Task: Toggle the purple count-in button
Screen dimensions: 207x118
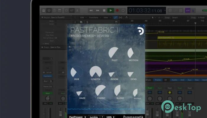Action: click(x=187, y=11)
